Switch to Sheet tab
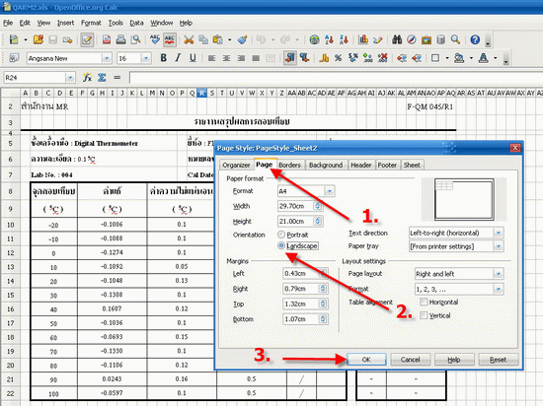 [412, 166]
